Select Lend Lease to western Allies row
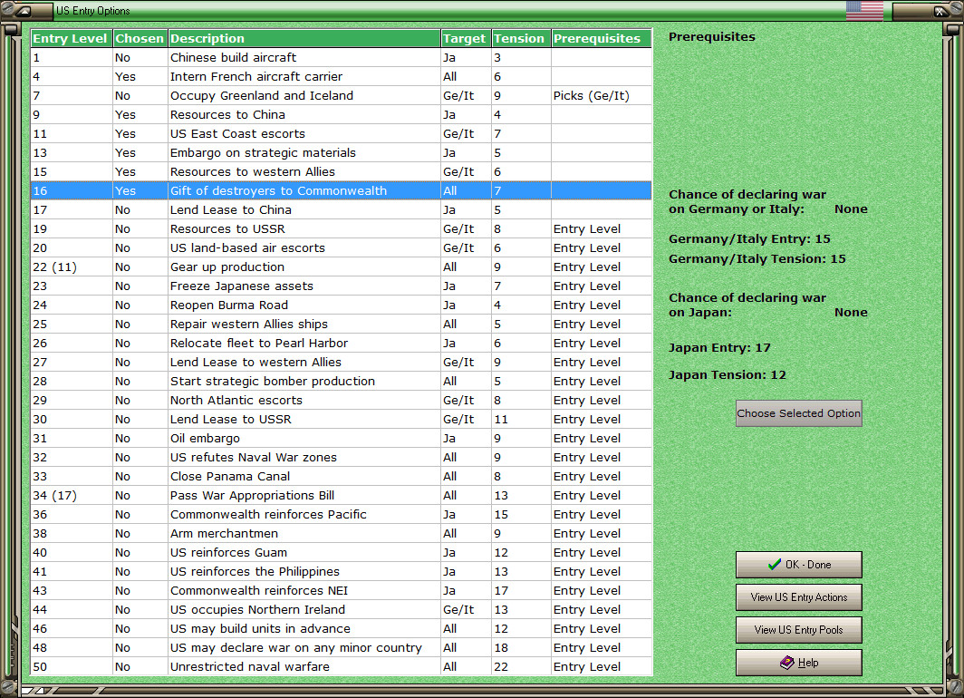This screenshot has width=964, height=698. click(342, 363)
